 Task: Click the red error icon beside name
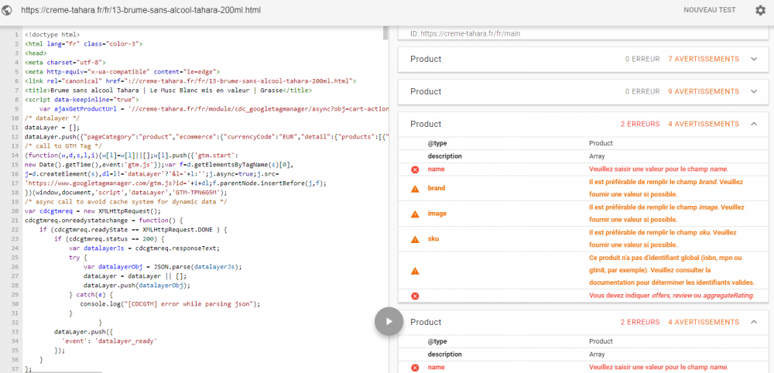tap(415, 169)
